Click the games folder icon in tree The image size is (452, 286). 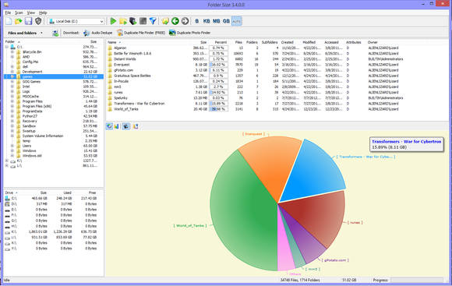[x=19, y=76]
